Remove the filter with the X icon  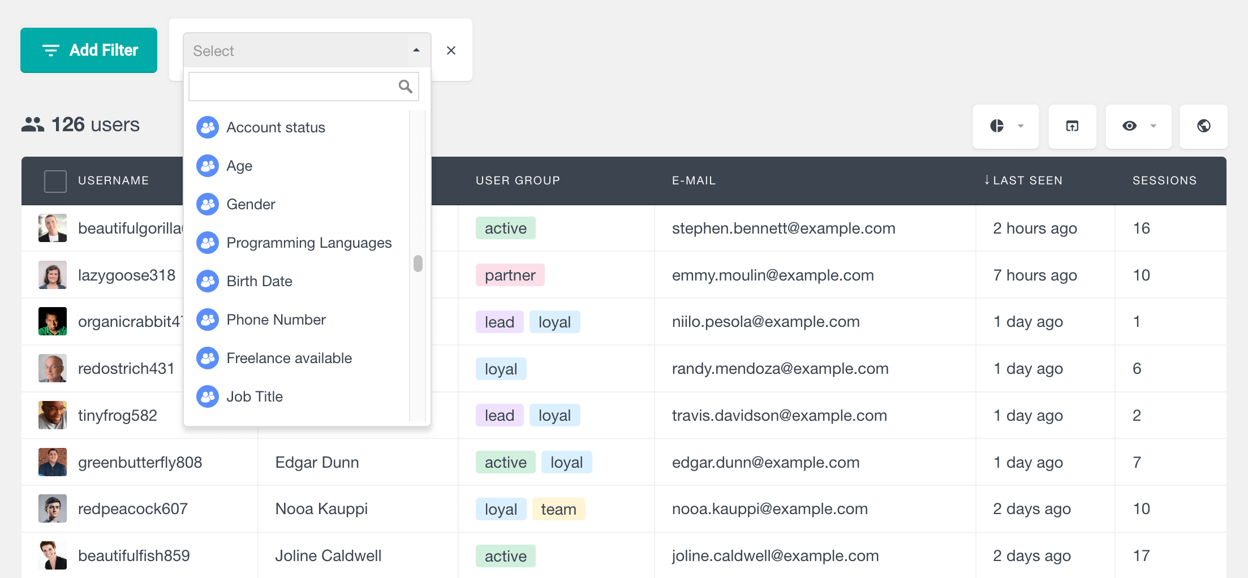pyautogui.click(x=451, y=50)
